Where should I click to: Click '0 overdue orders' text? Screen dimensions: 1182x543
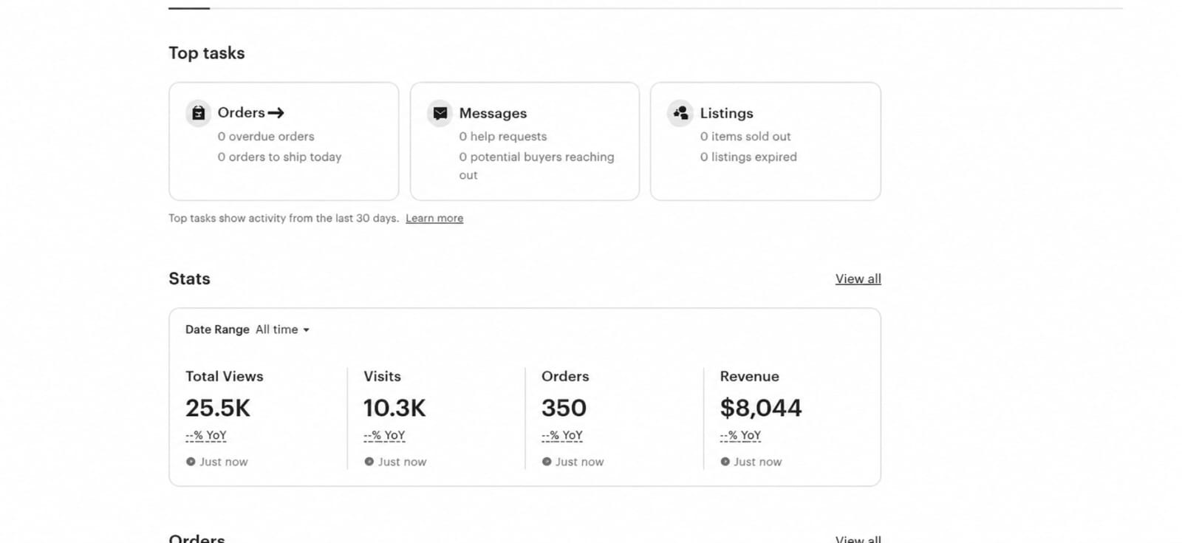(266, 137)
